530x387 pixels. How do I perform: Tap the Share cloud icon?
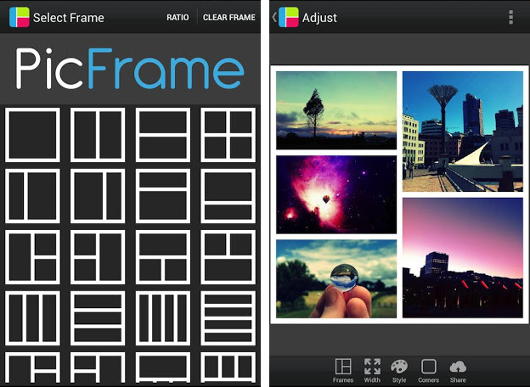click(458, 371)
